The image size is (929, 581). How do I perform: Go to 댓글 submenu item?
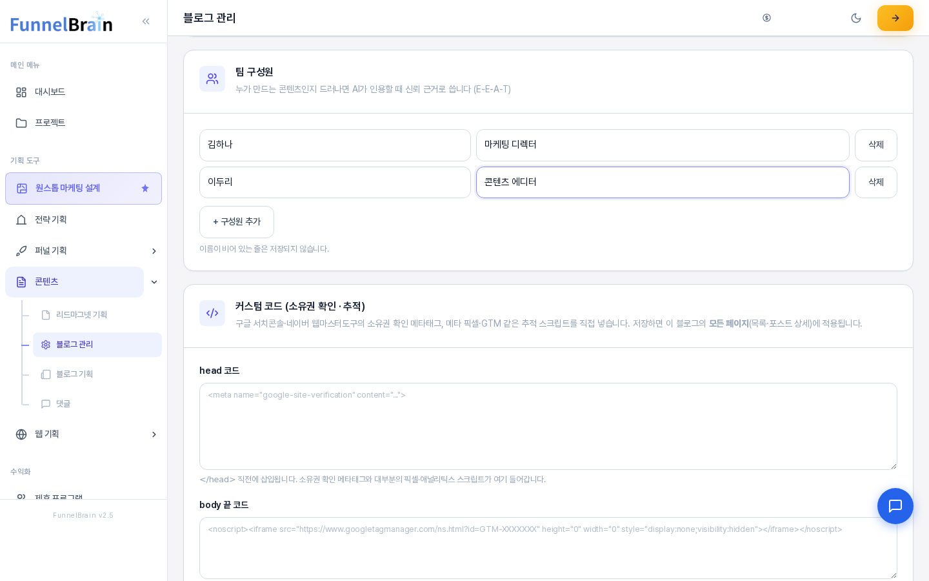coord(97,404)
